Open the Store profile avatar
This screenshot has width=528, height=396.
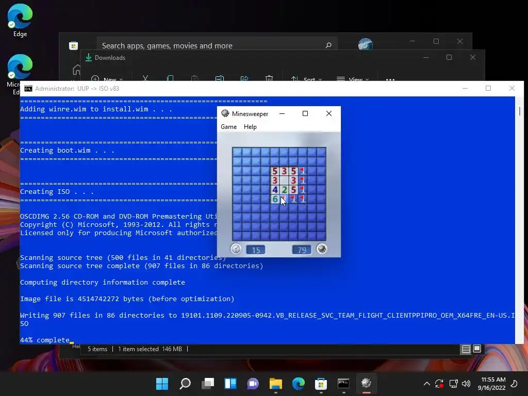pos(366,44)
